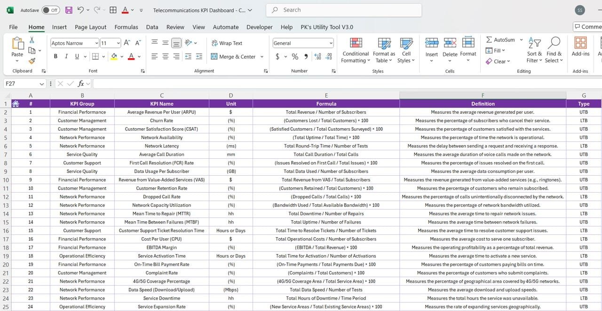This screenshot has width=602, height=311.
Task: Click the Cut scissors icon
Action: [x=32, y=40]
